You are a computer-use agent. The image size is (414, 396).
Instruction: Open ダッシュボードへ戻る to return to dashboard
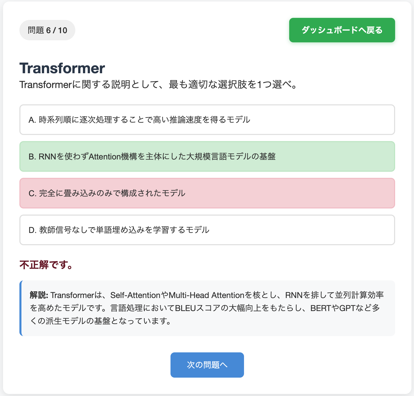coord(342,30)
